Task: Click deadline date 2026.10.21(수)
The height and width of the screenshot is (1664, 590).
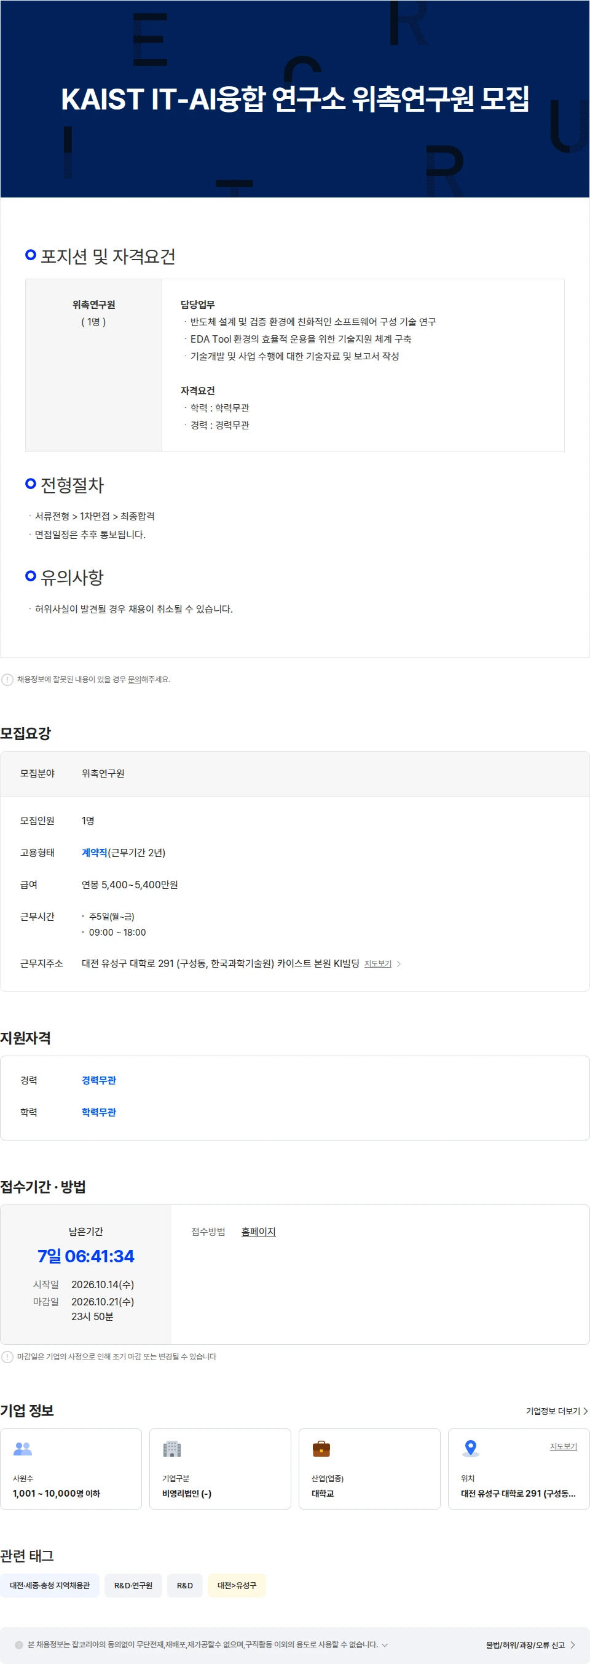Action: pos(103,1301)
